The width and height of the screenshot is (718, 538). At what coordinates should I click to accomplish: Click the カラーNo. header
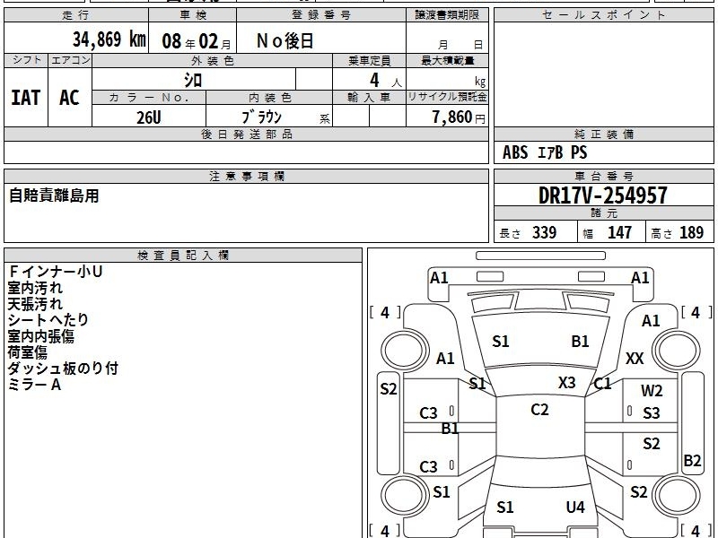tap(149, 98)
